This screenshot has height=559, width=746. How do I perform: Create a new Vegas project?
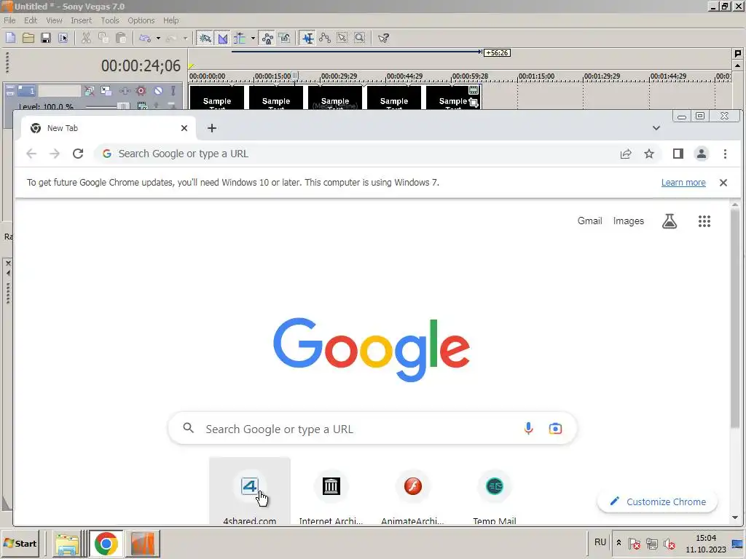pos(10,38)
